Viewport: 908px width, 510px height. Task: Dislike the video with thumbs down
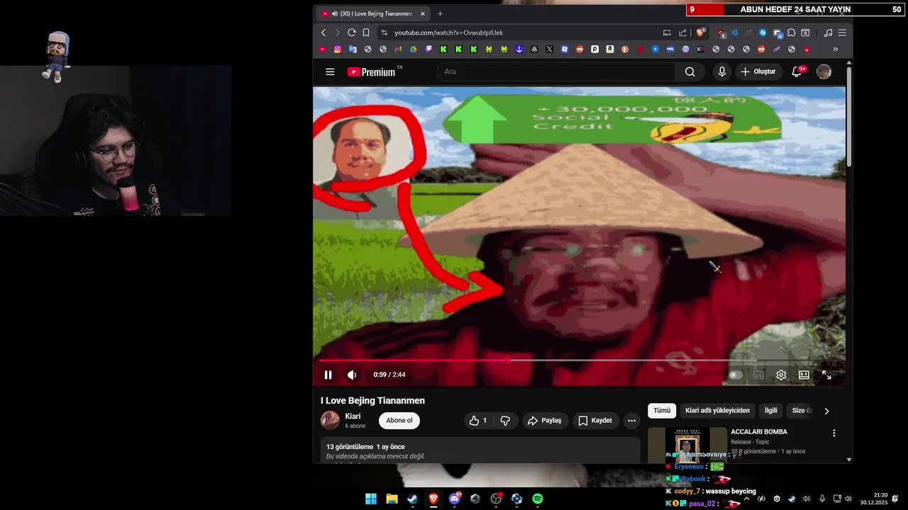505,421
